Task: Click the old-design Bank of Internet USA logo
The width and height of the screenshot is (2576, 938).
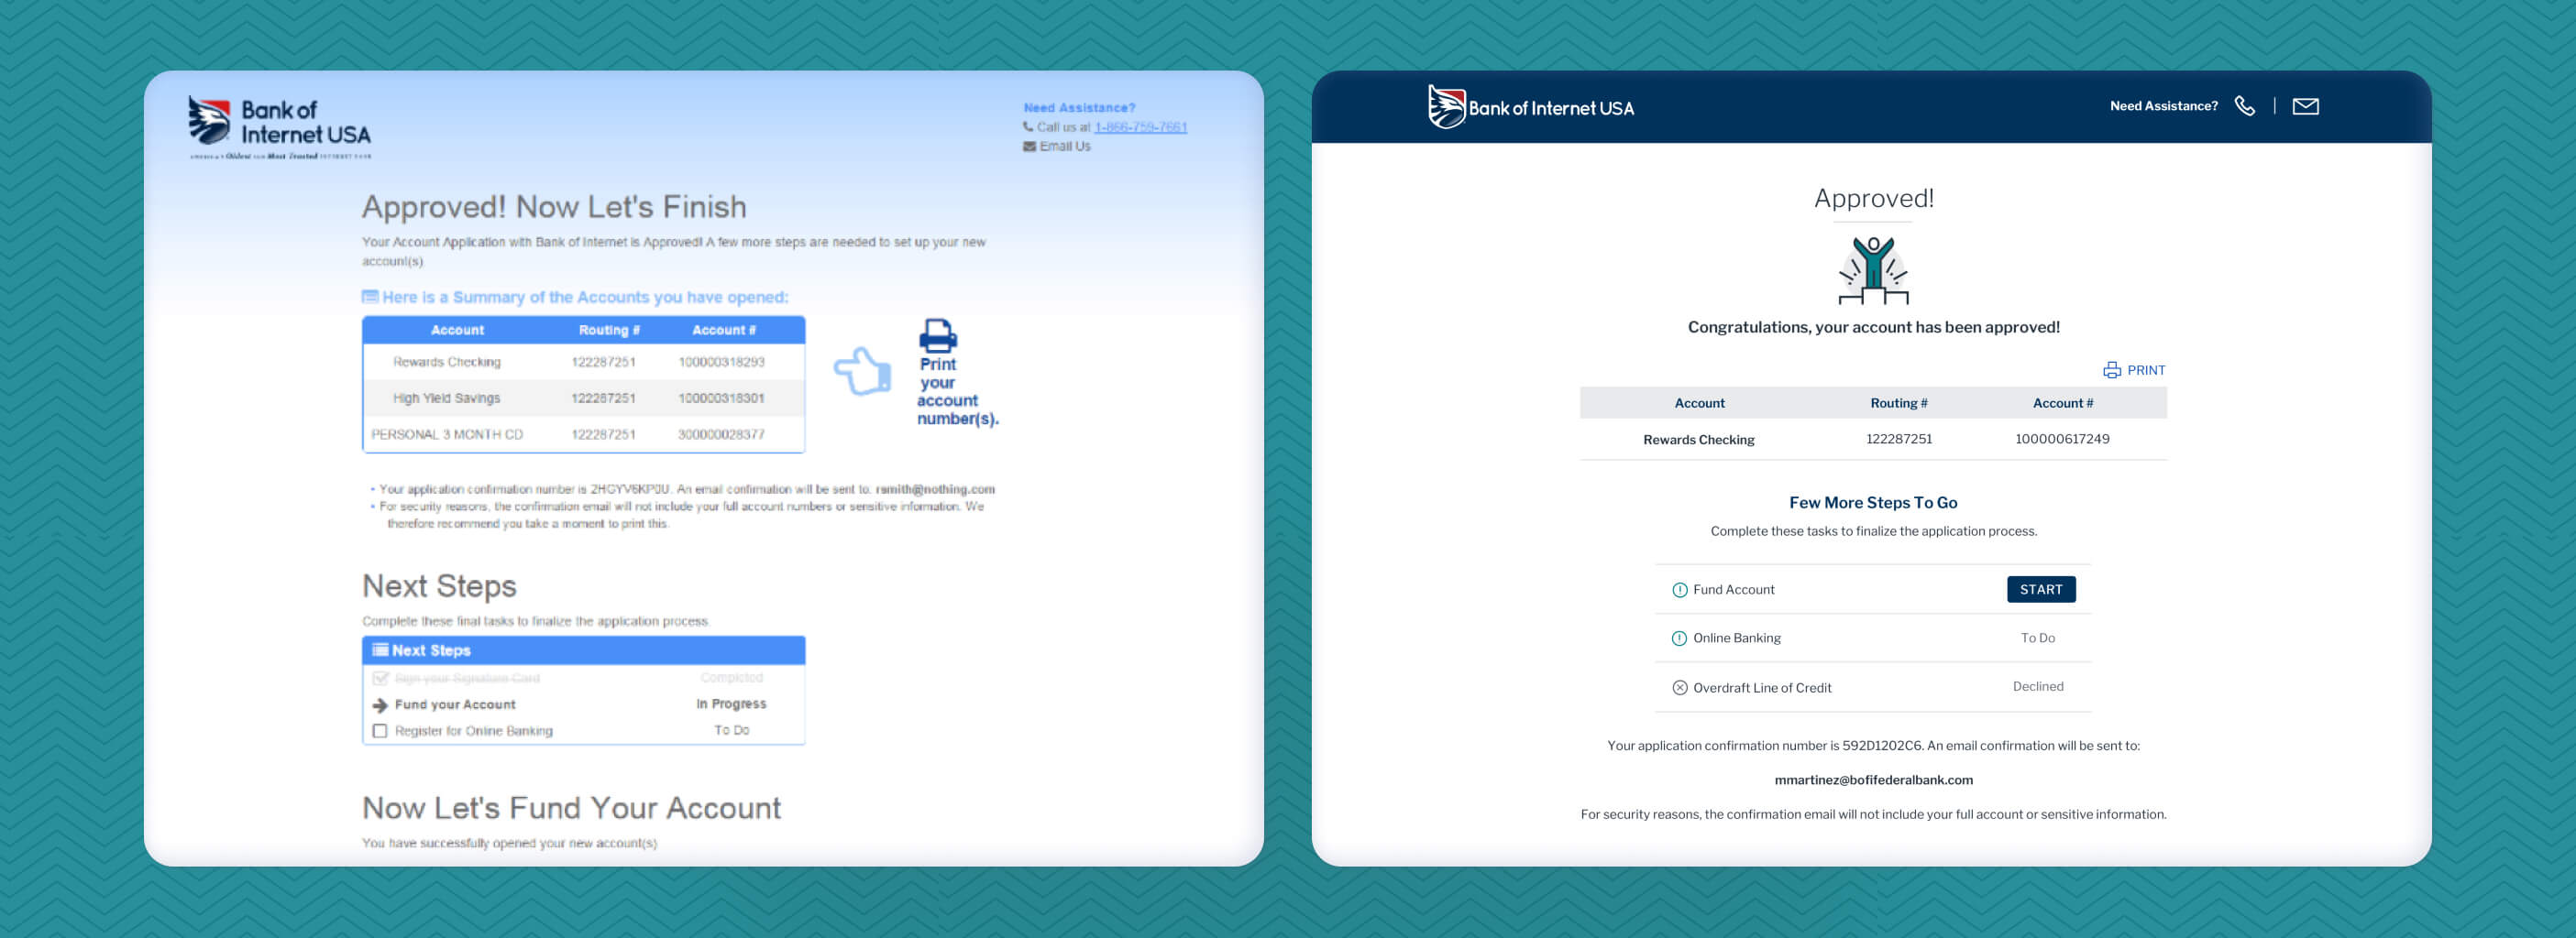Action: (280, 126)
